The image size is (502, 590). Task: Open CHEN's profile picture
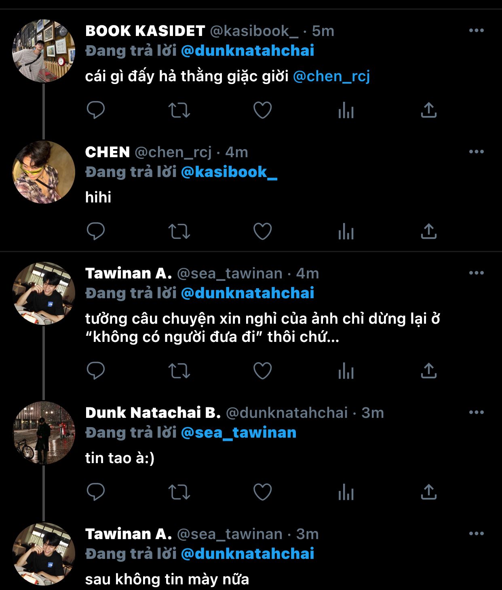tap(44, 172)
